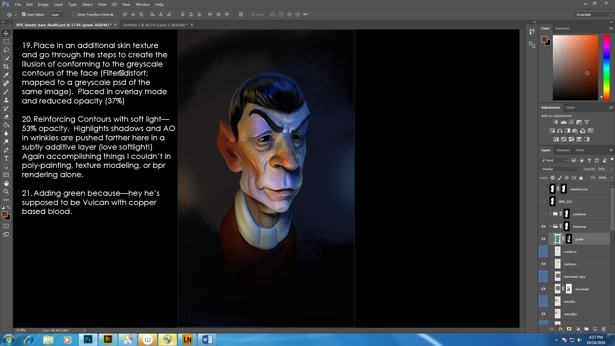Create a new layer group folder icon
The width and height of the screenshot is (615, 346).
pyautogui.click(x=586, y=329)
